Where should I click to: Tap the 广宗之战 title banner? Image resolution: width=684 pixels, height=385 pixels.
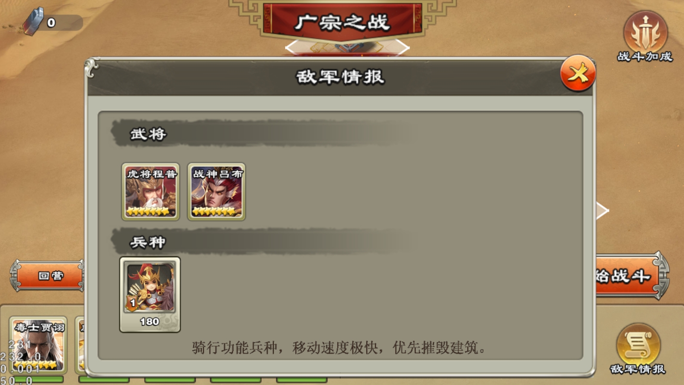pyautogui.click(x=342, y=22)
